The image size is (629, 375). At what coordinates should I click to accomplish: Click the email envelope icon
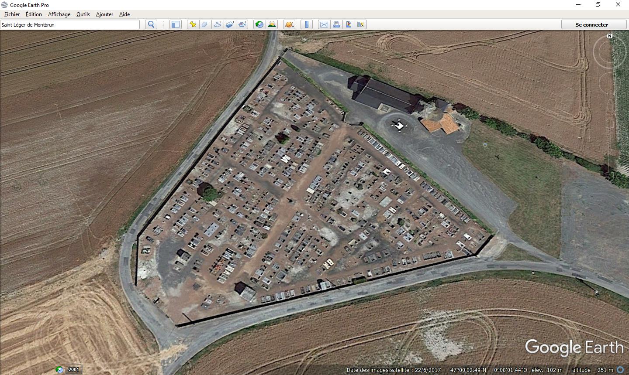coord(324,24)
